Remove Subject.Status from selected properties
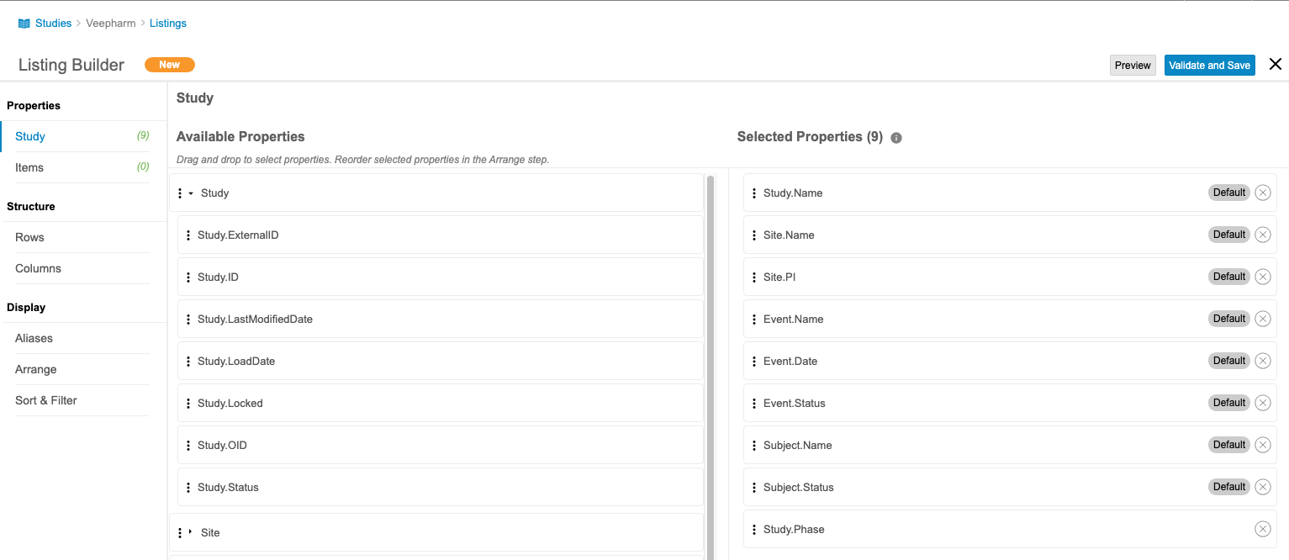 1262,487
